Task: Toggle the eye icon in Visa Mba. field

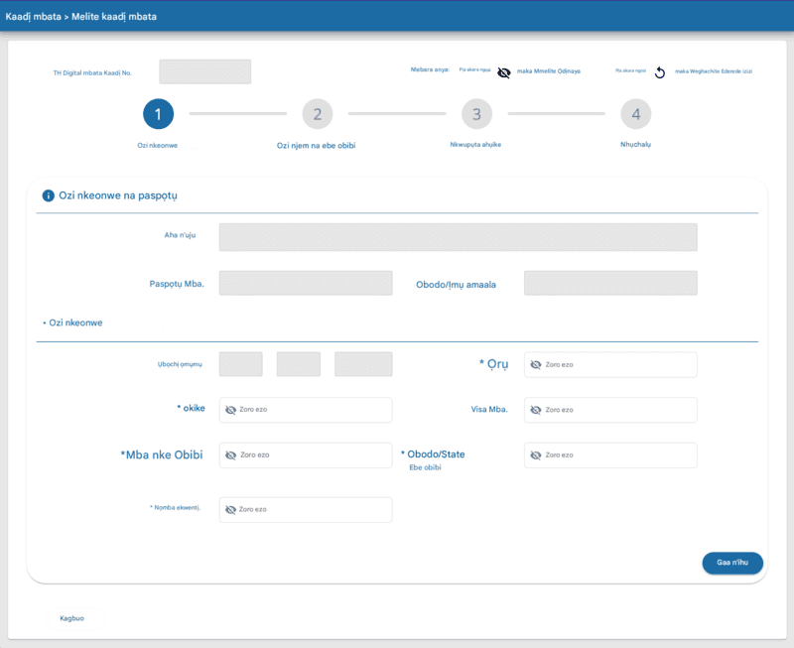Action: coord(535,410)
